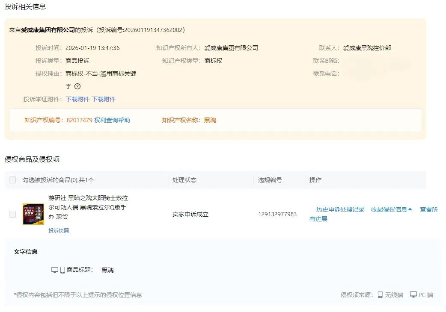Open the 游研社 product thumbnail image
The height and width of the screenshot is (312, 446).
pos(33,214)
